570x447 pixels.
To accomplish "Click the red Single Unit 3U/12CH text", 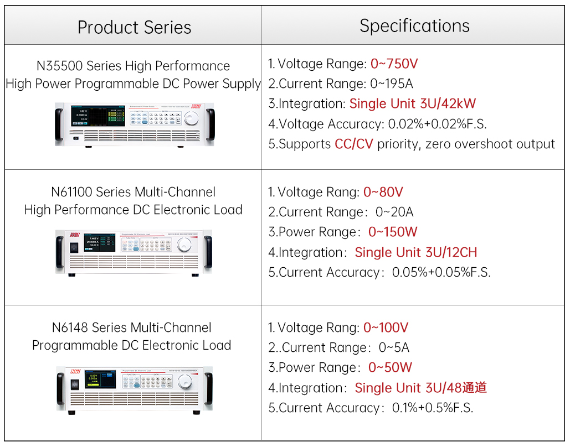I will click(x=415, y=252).
